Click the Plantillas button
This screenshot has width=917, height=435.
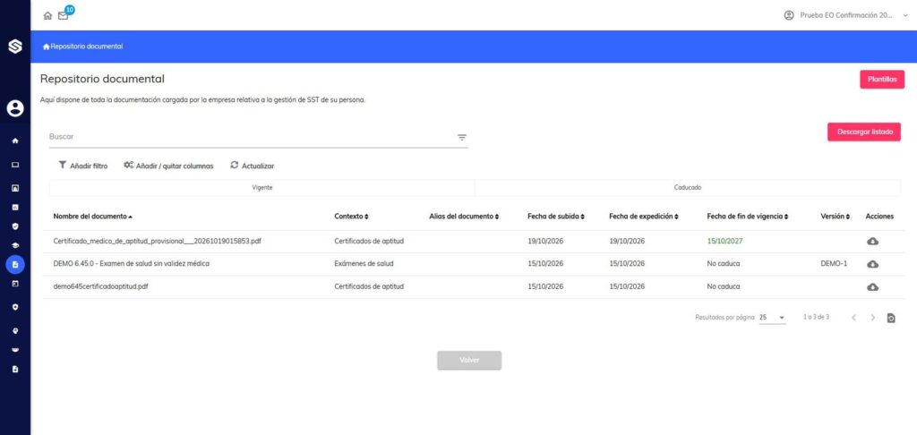(x=882, y=80)
